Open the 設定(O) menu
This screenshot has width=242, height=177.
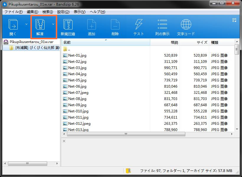(63, 12)
